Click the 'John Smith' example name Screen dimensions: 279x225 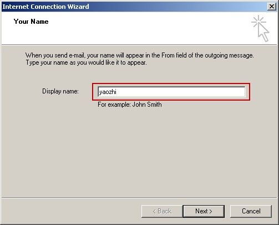[147, 104]
